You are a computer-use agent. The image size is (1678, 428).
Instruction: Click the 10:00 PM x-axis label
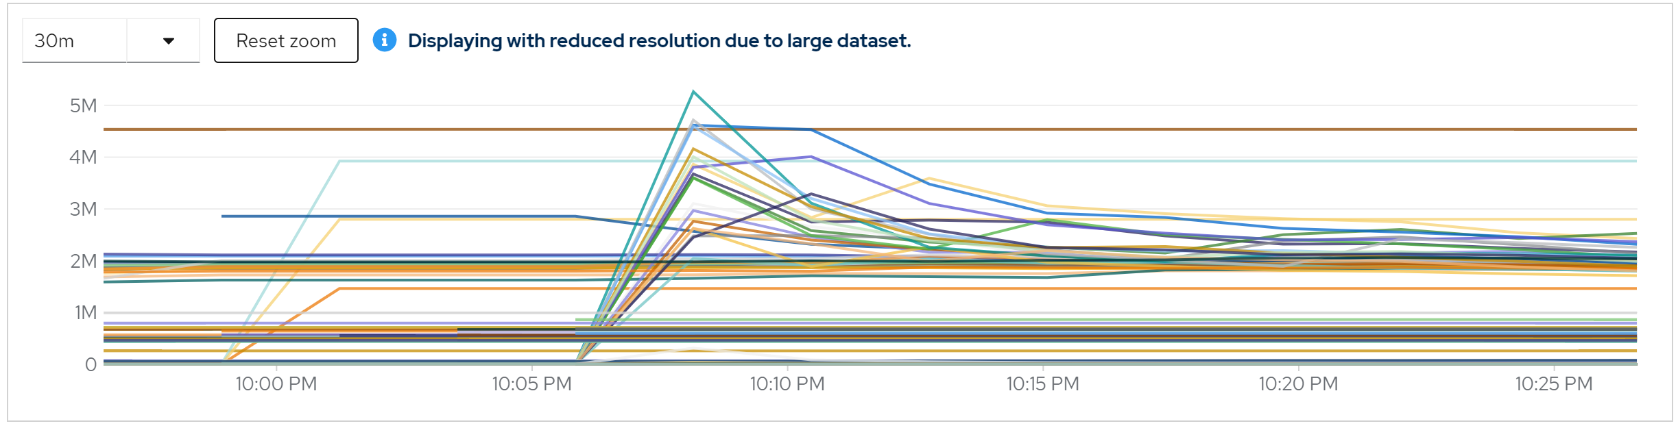(276, 383)
